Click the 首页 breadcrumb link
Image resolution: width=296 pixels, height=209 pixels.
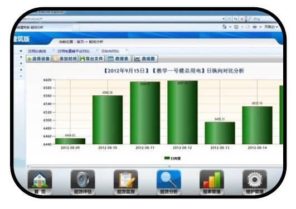tap(80, 42)
